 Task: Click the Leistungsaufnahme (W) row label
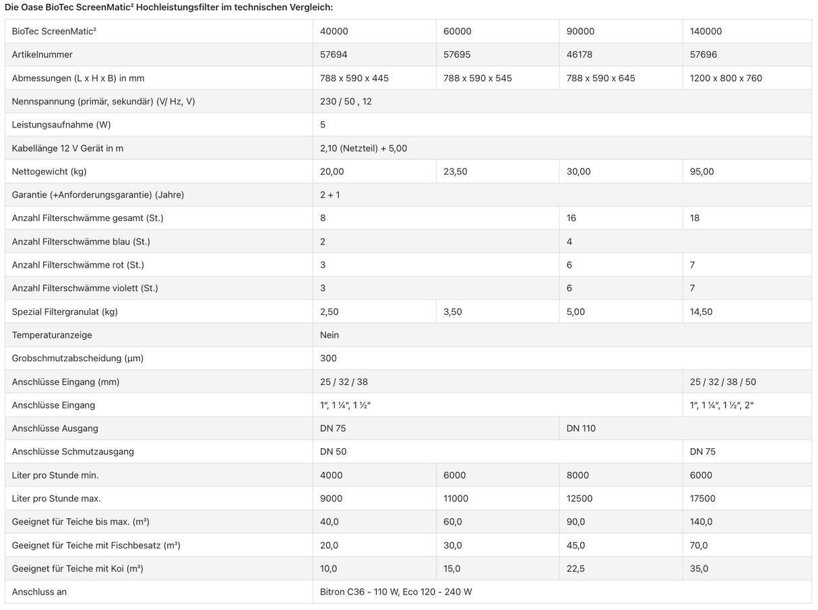click(61, 125)
